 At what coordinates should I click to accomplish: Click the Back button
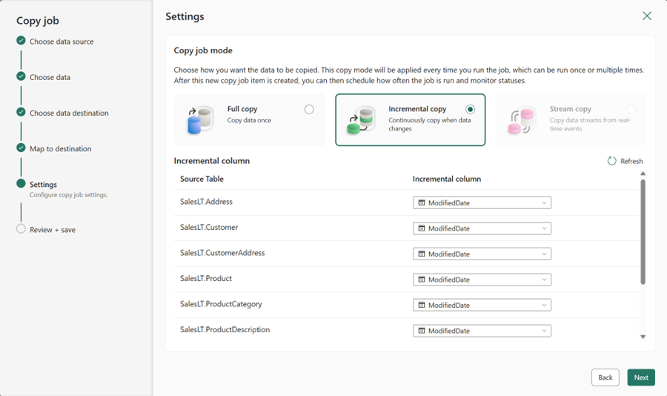point(605,377)
